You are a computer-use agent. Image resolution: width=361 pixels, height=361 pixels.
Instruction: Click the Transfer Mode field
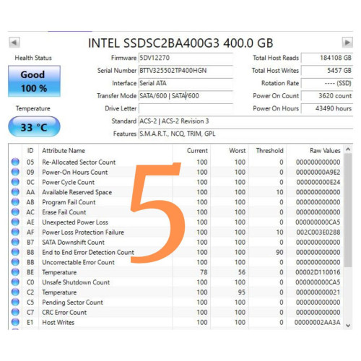[x=186, y=96]
